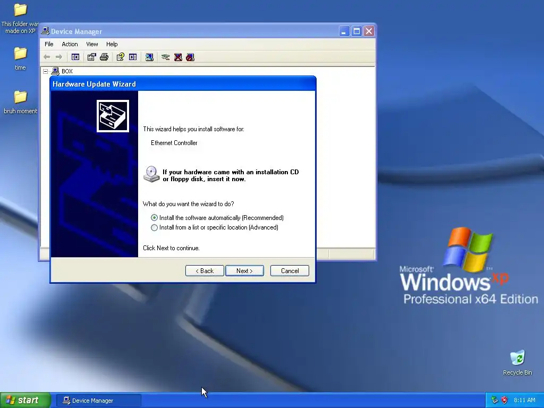Select Install from a list or specific location
The height and width of the screenshot is (408, 544).
pos(215,227)
